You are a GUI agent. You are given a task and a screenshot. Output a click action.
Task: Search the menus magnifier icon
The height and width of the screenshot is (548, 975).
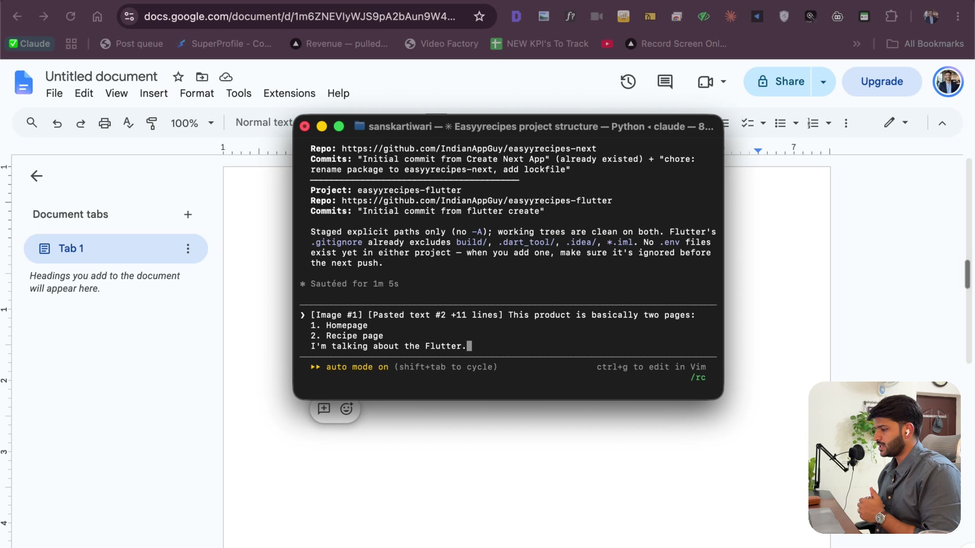[x=31, y=123]
